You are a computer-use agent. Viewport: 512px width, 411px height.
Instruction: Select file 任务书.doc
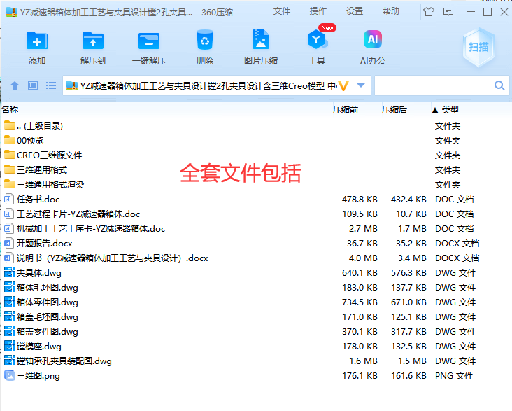(32, 200)
